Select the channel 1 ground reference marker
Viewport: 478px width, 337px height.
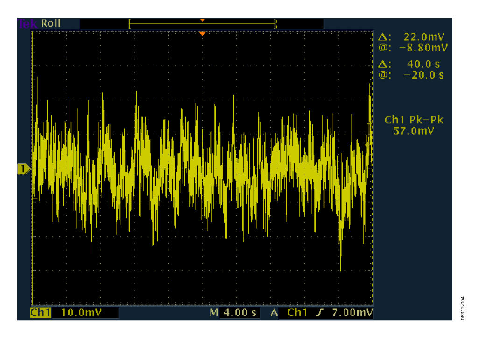[23, 168]
